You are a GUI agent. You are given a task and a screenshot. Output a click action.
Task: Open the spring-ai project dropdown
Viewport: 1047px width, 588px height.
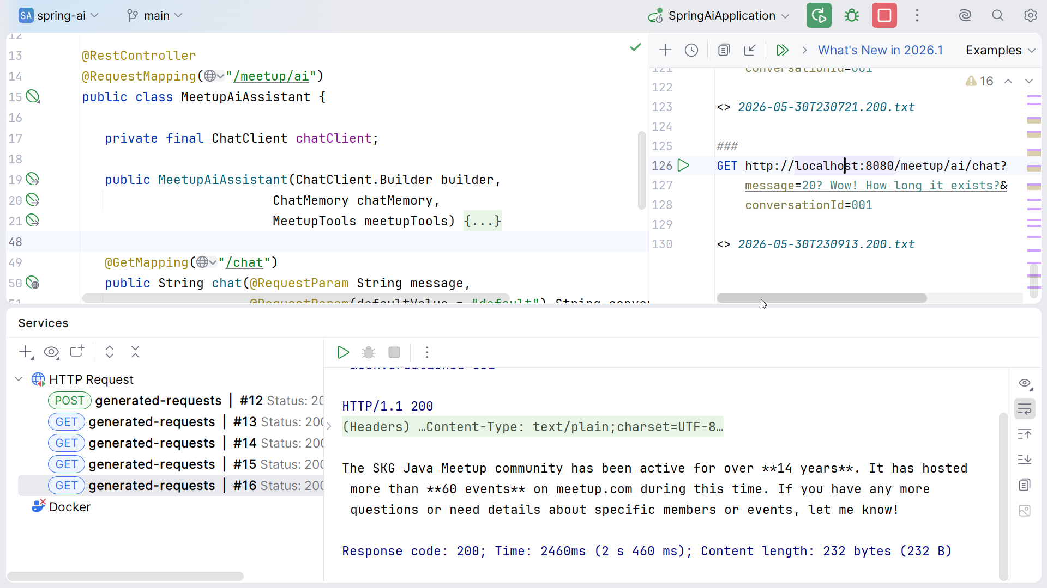pyautogui.click(x=58, y=15)
